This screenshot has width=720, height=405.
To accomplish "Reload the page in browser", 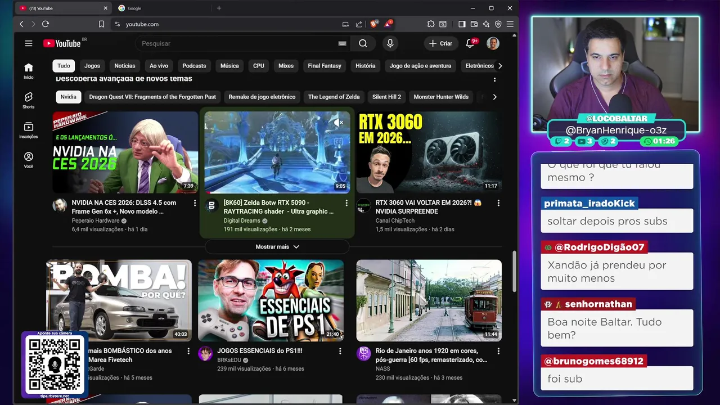I will (x=46, y=24).
